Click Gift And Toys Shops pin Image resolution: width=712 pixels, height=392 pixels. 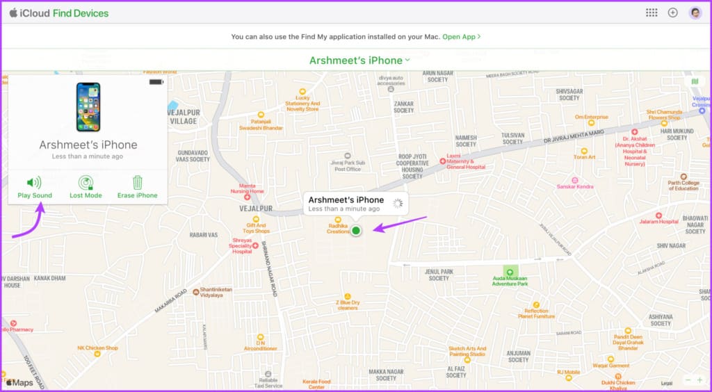[x=256, y=219]
